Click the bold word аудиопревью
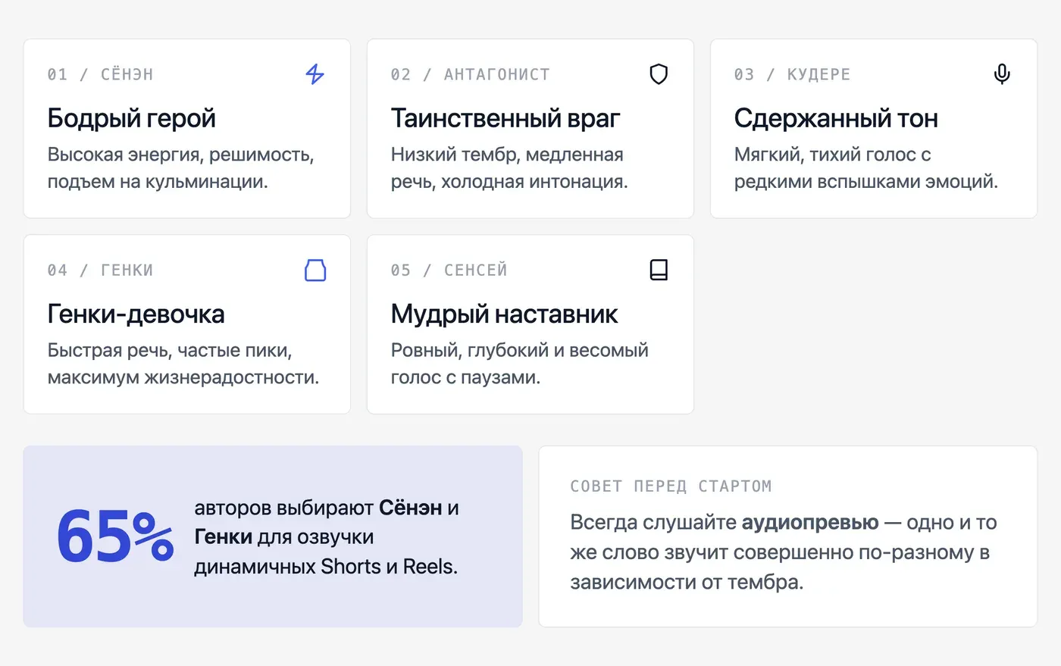The height and width of the screenshot is (666, 1061). [809, 522]
